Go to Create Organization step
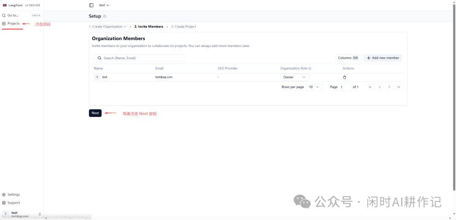Viewport: 456px width, 220px height. [107, 27]
